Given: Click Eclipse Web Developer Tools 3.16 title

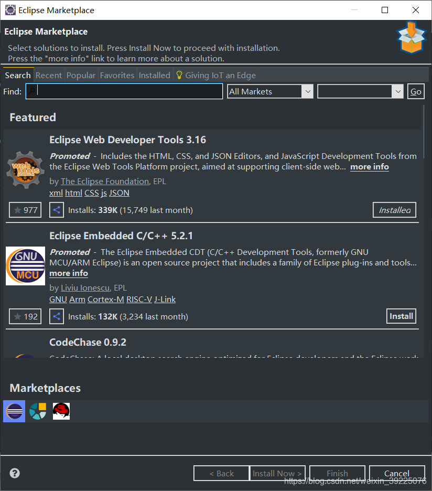Looking at the screenshot, I should [x=128, y=140].
